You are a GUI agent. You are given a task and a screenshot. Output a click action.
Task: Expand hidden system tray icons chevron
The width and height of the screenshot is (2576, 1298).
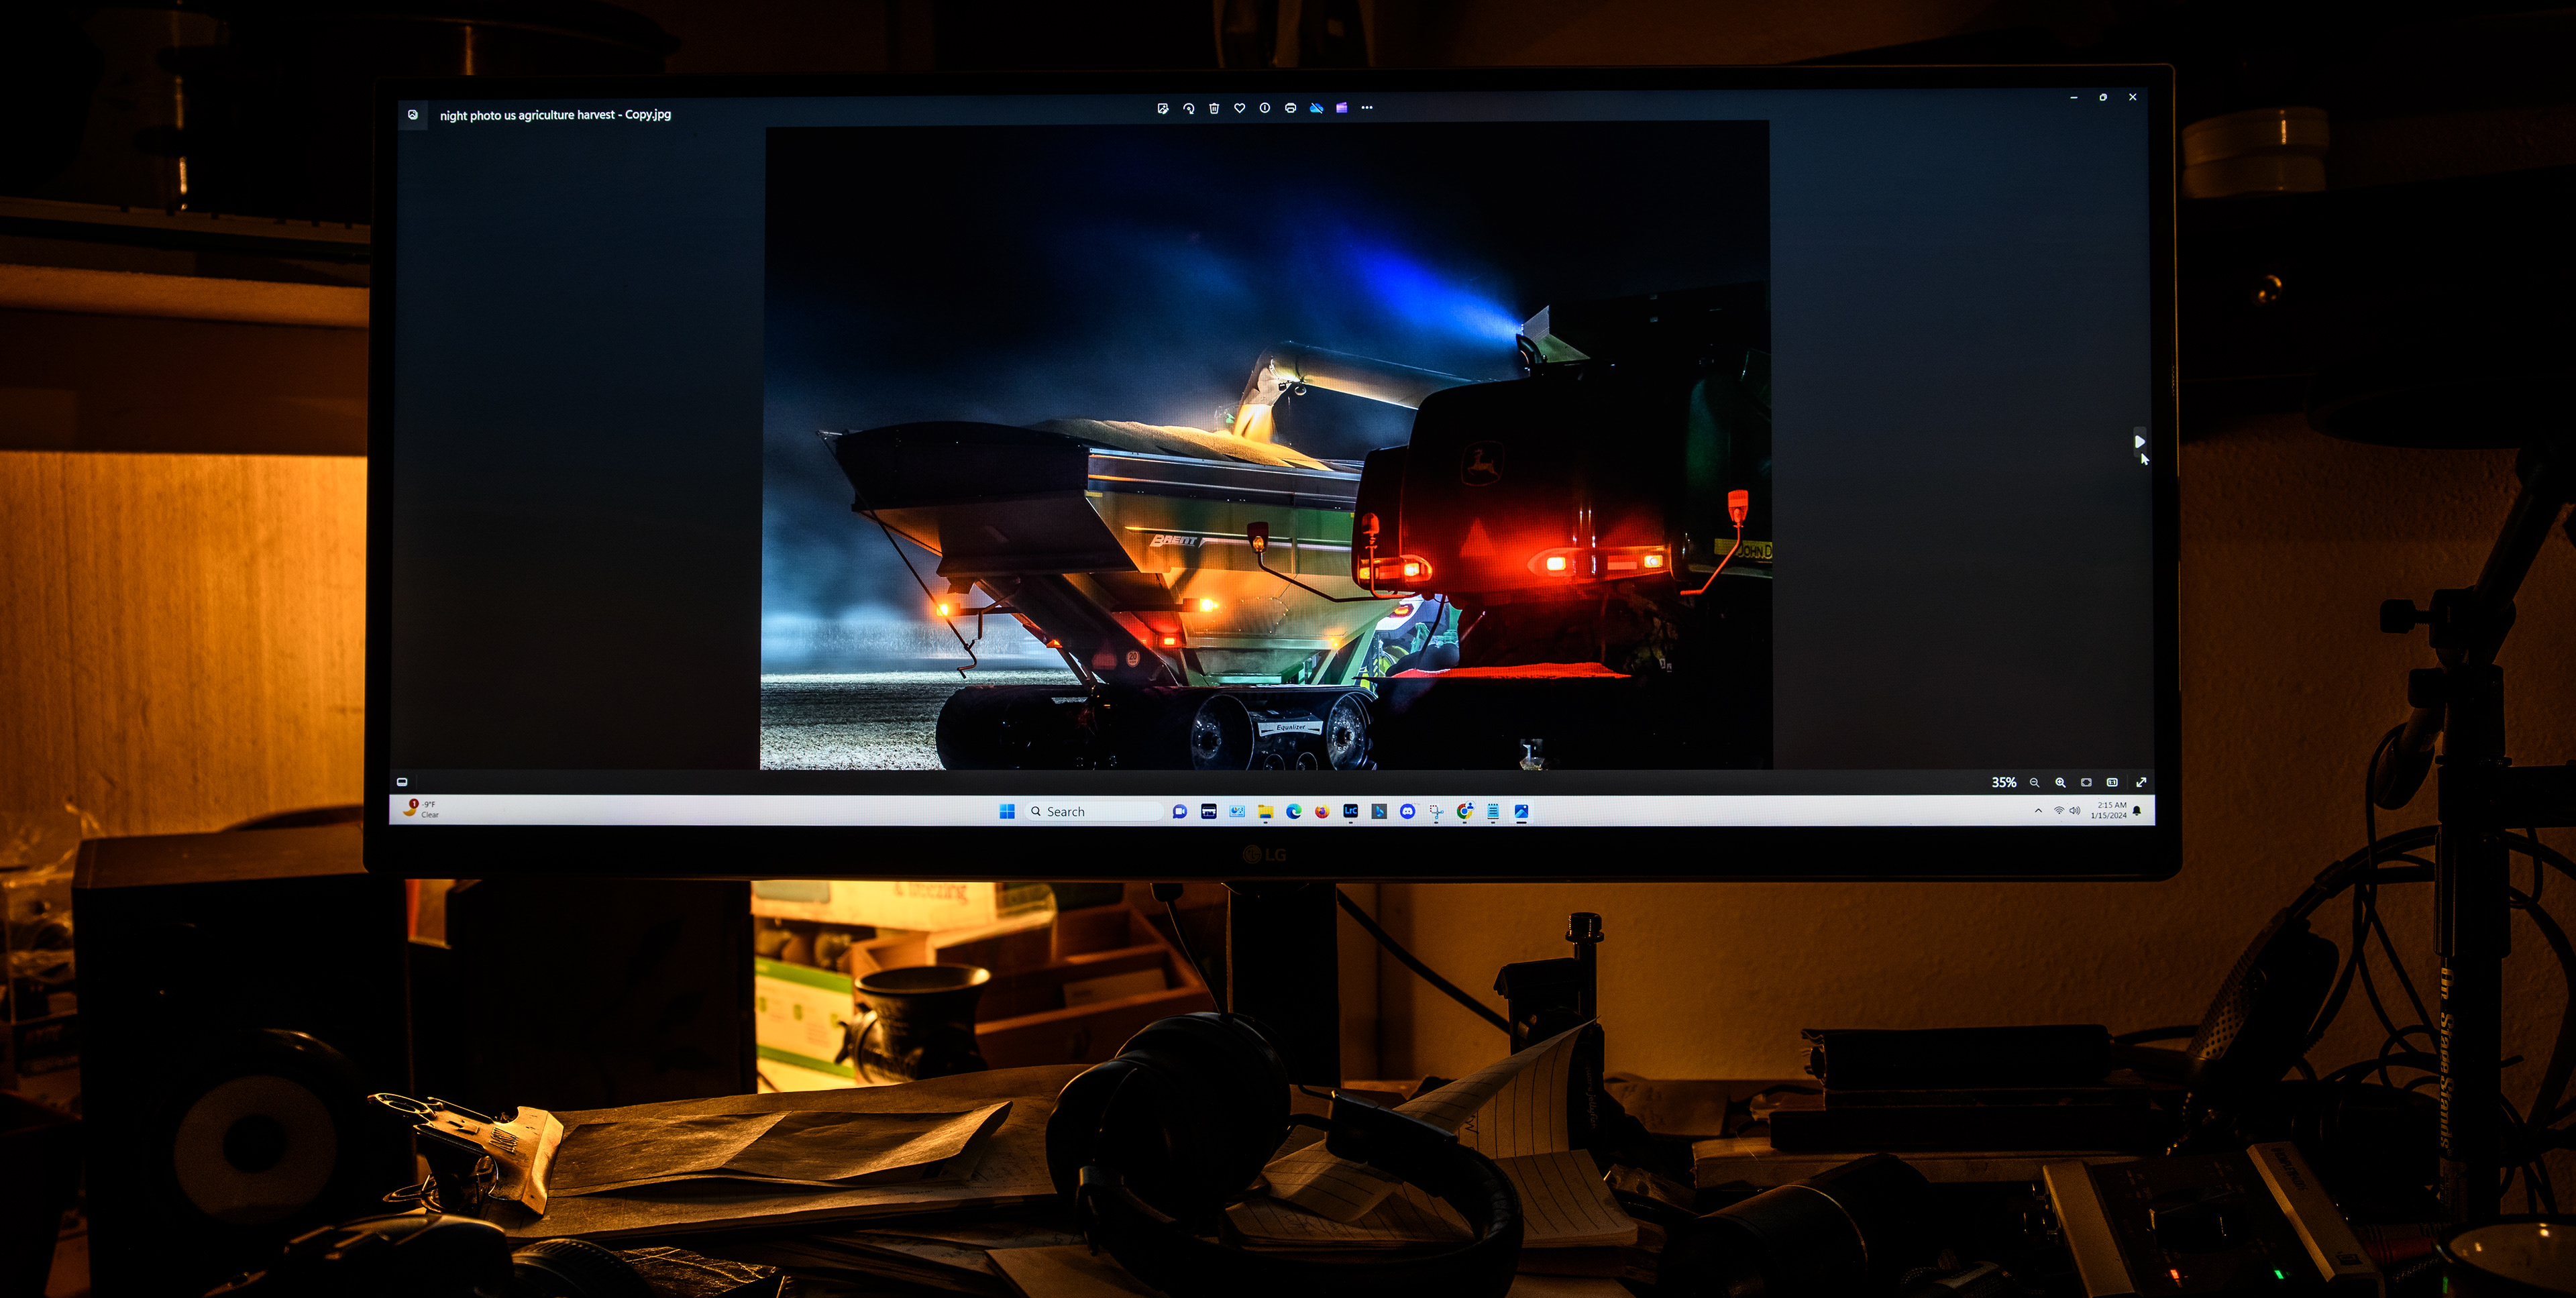[x=2038, y=811]
